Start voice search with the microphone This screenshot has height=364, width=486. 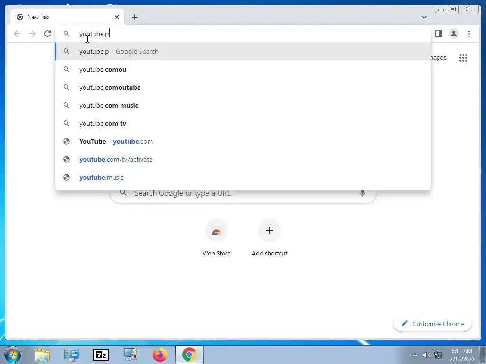[x=362, y=193]
